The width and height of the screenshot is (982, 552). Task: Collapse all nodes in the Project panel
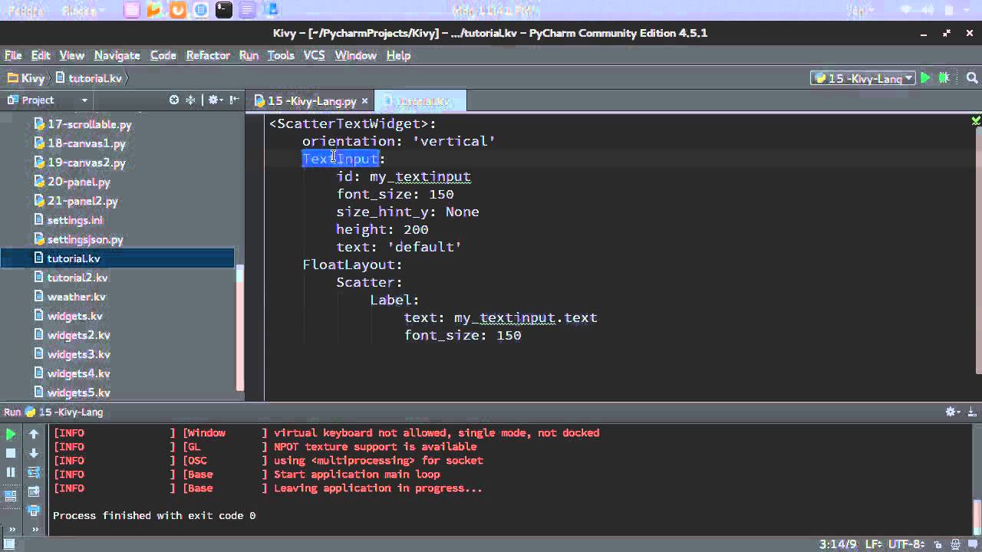[x=190, y=100]
